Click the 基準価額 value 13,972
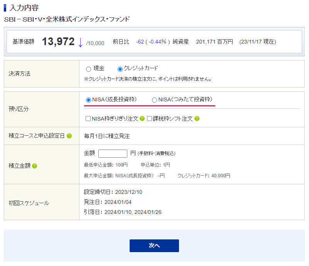This screenshot has width=309, height=266. click(58, 42)
